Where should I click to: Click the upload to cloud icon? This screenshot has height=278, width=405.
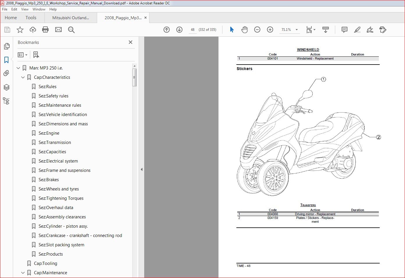pyautogui.click(x=33, y=30)
